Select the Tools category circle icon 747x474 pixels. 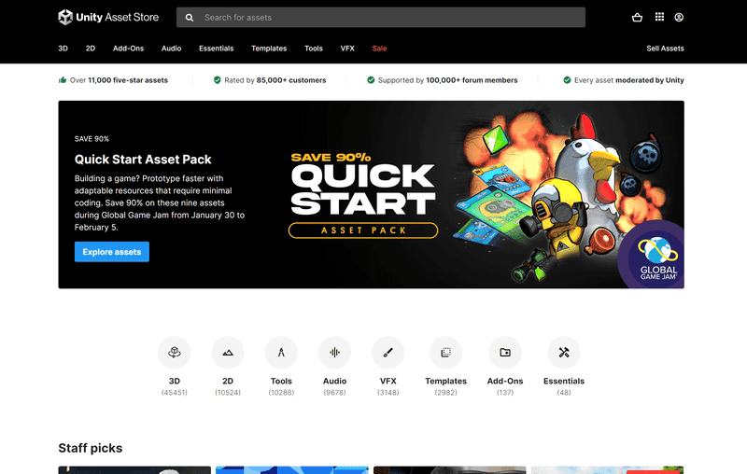pyautogui.click(x=281, y=352)
